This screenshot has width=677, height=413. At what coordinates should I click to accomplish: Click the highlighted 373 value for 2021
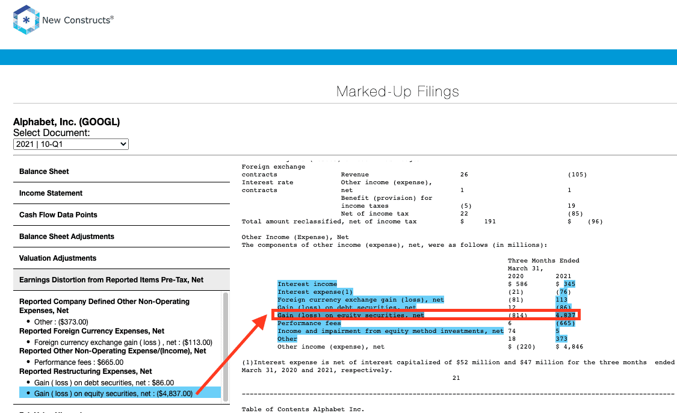coord(561,339)
